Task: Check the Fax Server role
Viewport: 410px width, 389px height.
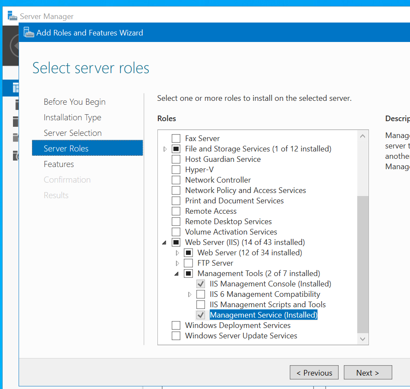Action: pos(176,138)
